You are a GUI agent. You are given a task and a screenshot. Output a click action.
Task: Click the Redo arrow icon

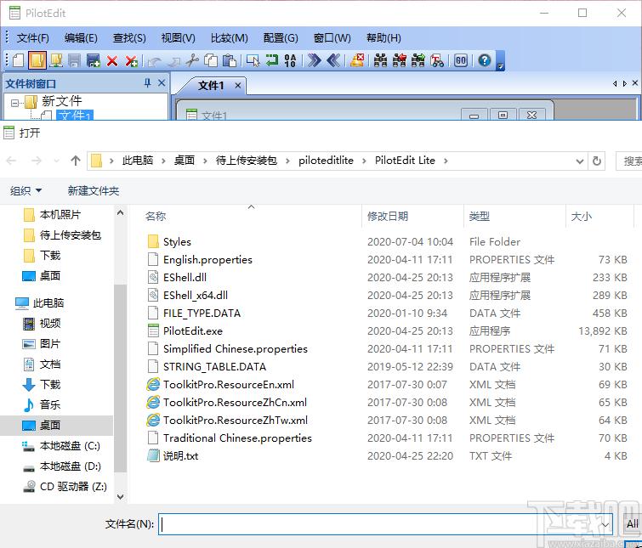coord(174,61)
